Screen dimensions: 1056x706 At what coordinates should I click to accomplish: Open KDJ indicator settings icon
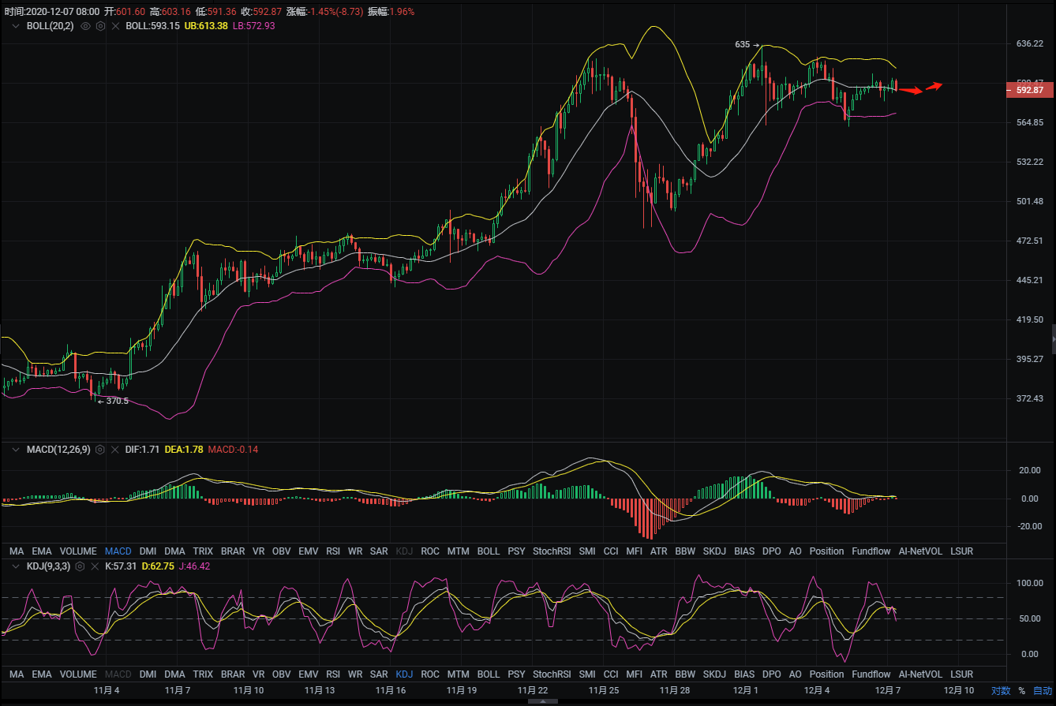coord(79,566)
